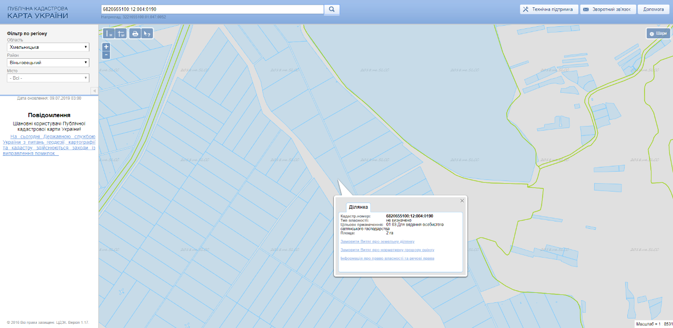Image resolution: width=673 pixels, height=328 pixels.
Task: Click Замовити Витяг про земельну ділянку link
Action: coord(378,241)
